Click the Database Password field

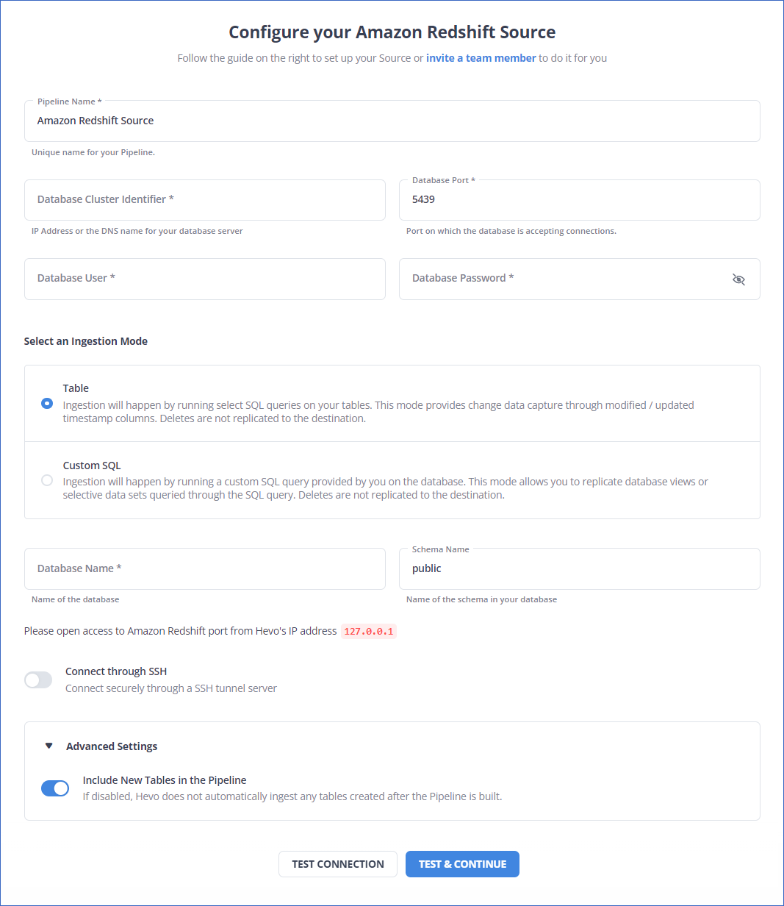tap(580, 279)
